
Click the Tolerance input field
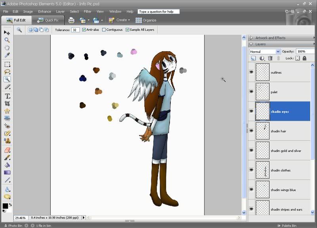[75, 30]
